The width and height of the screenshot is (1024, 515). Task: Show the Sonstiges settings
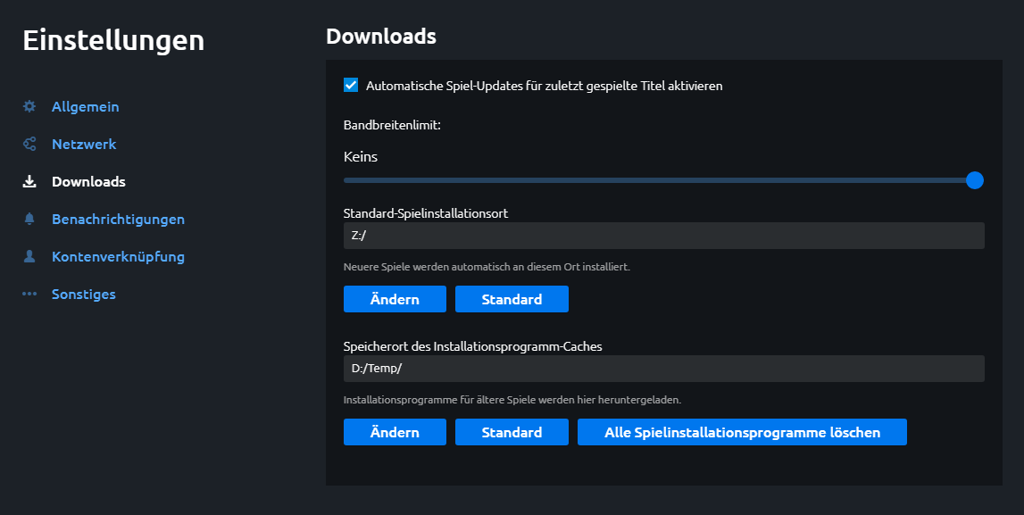point(84,295)
